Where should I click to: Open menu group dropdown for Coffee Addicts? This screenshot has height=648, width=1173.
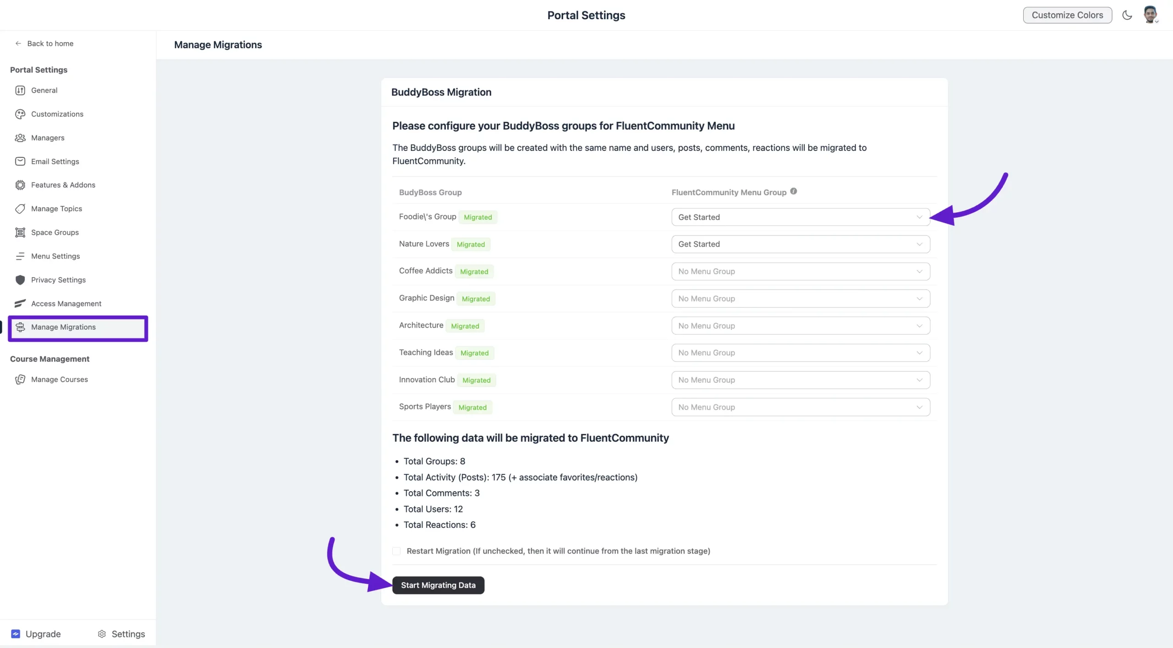pos(800,271)
